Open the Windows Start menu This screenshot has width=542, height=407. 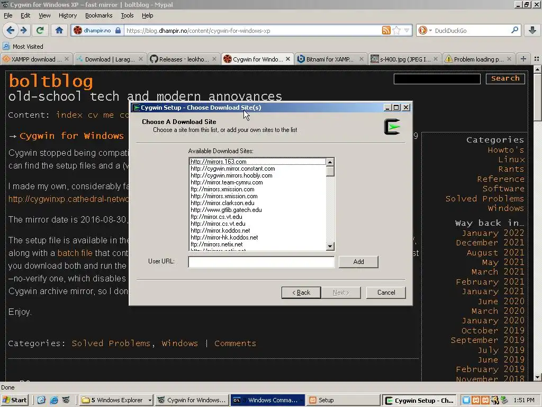pyautogui.click(x=14, y=400)
